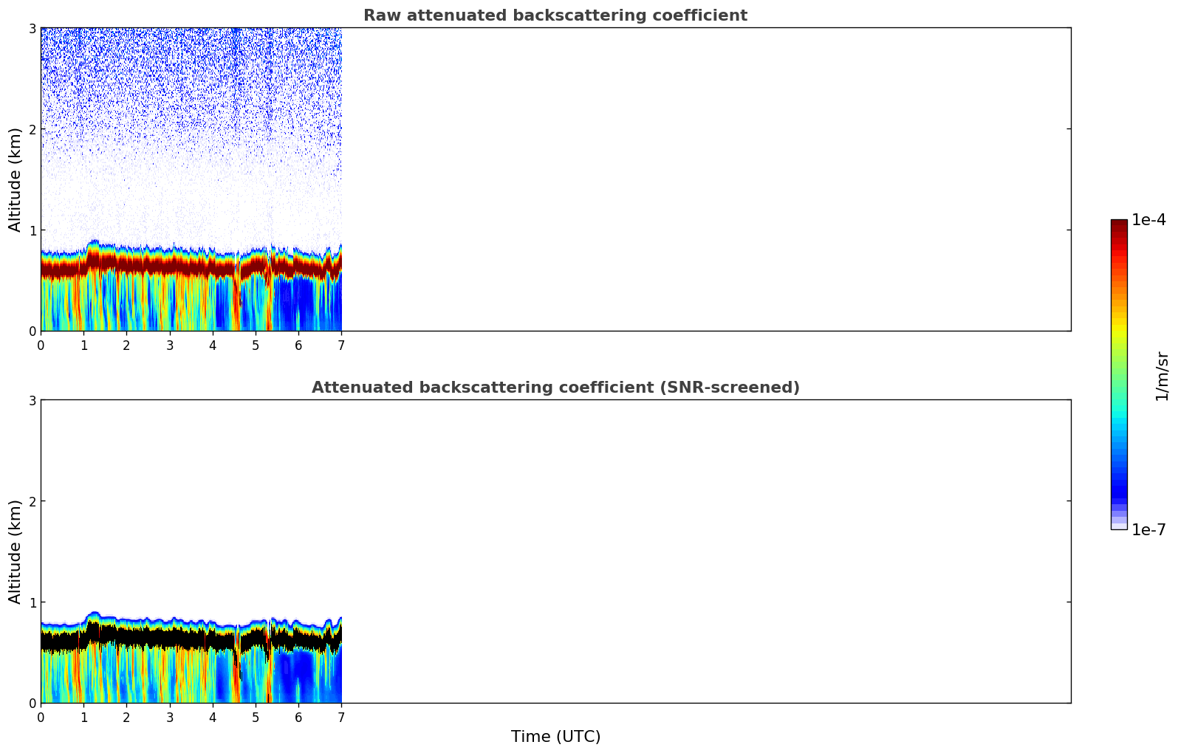
Task: Click the top plot's Altitude (km) label
Action: tap(16, 179)
